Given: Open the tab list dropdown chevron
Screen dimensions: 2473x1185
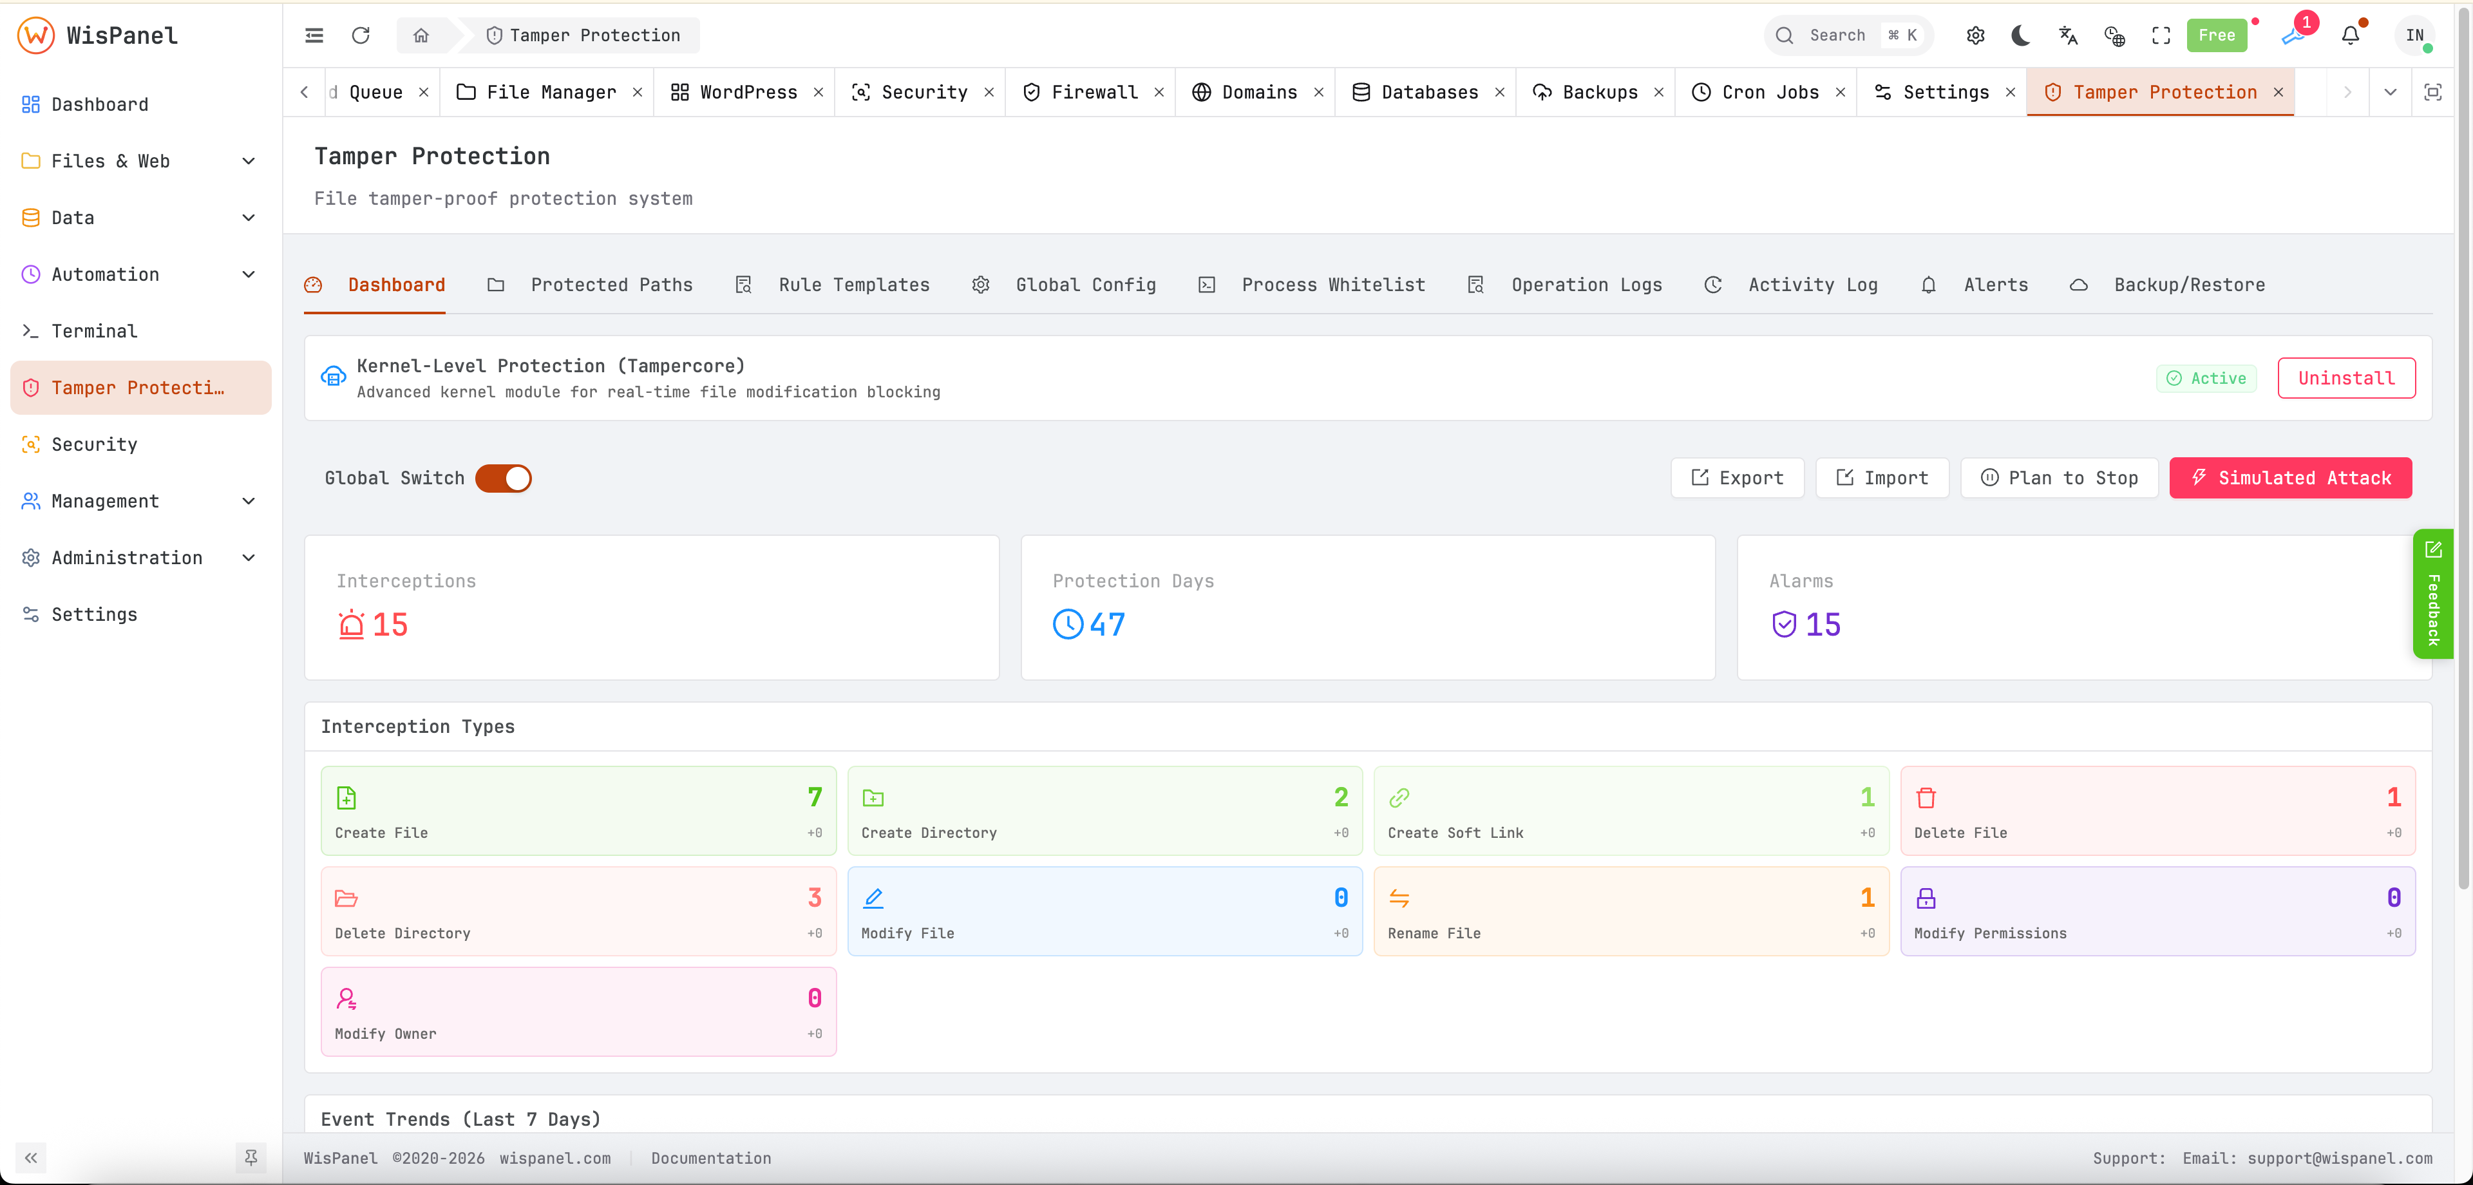Looking at the screenshot, I should [x=2389, y=92].
